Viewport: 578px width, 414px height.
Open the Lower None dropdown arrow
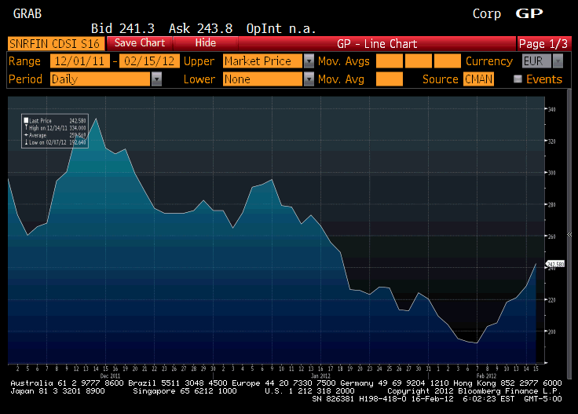pos(309,79)
